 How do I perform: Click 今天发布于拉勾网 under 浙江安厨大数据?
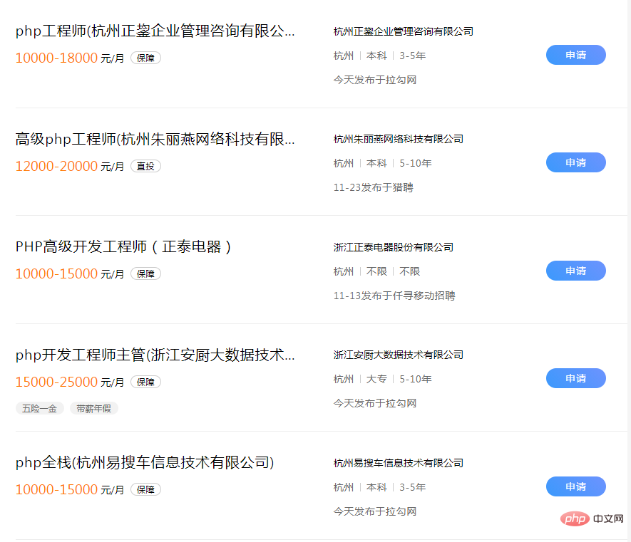(x=374, y=403)
